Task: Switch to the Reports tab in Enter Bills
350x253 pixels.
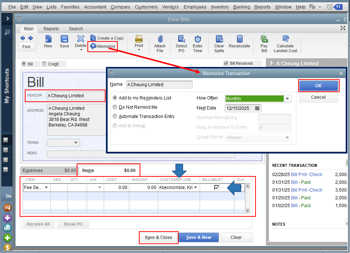Action: point(51,29)
